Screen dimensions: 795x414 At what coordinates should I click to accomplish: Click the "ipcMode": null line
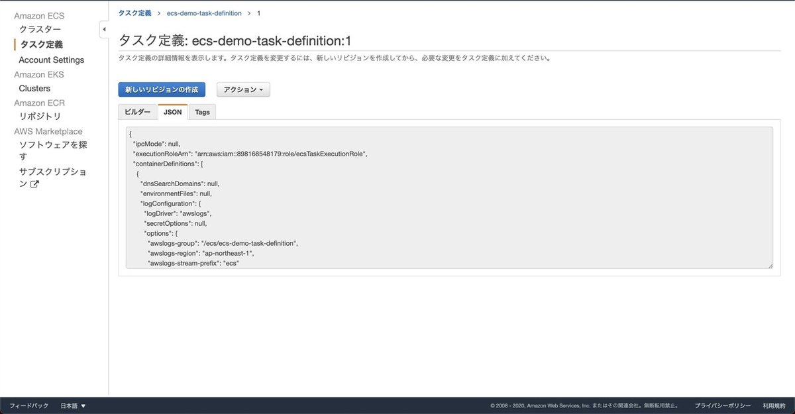(x=156, y=143)
